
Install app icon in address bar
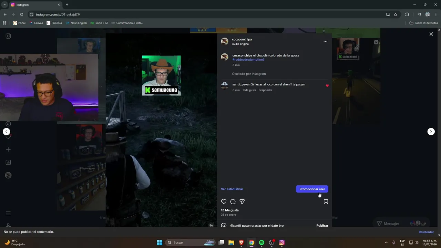tap(388, 14)
